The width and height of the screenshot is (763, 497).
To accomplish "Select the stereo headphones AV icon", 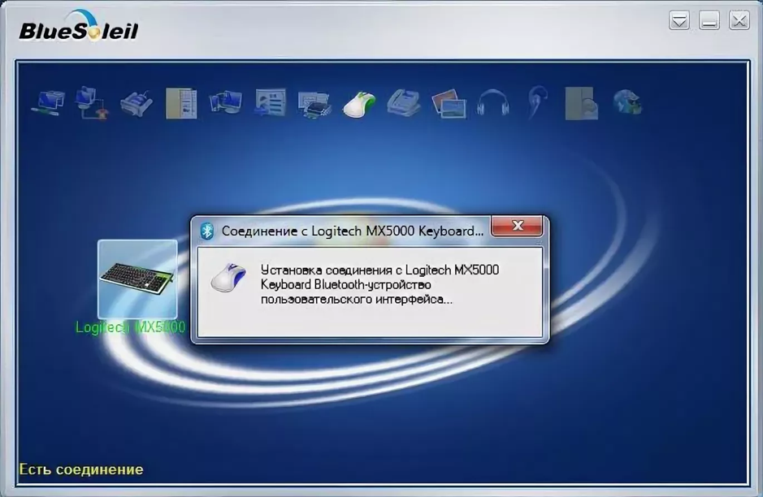I will point(493,102).
